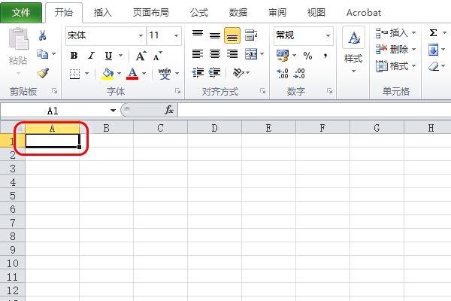Switch to the 审阅 tab
The height and width of the screenshot is (301, 451).
coord(277,13)
